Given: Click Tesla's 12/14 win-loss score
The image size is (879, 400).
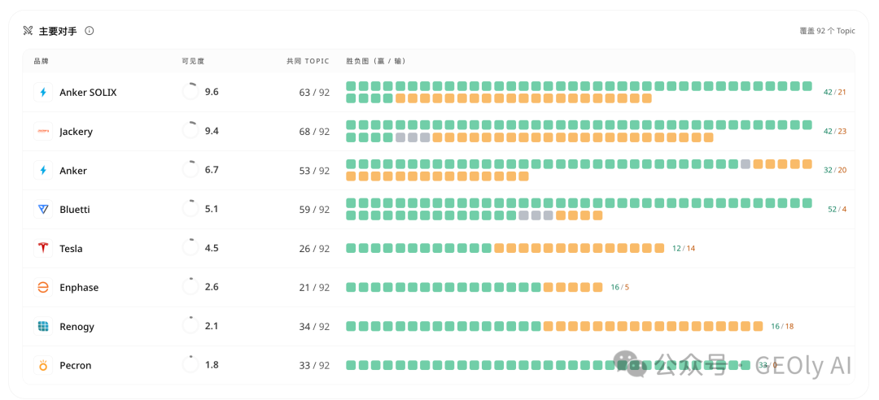Looking at the screenshot, I should (x=684, y=248).
